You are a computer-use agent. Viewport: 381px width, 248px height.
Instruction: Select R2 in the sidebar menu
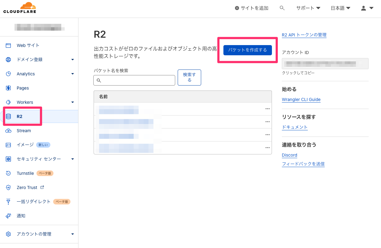click(x=19, y=116)
